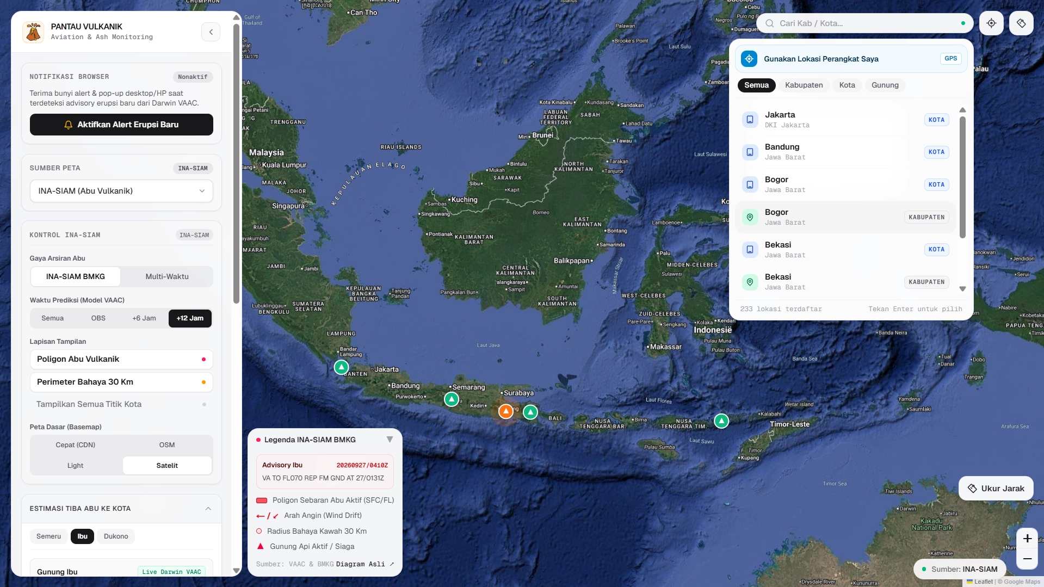Click the location list scroll-up arrow

[962, 110]
